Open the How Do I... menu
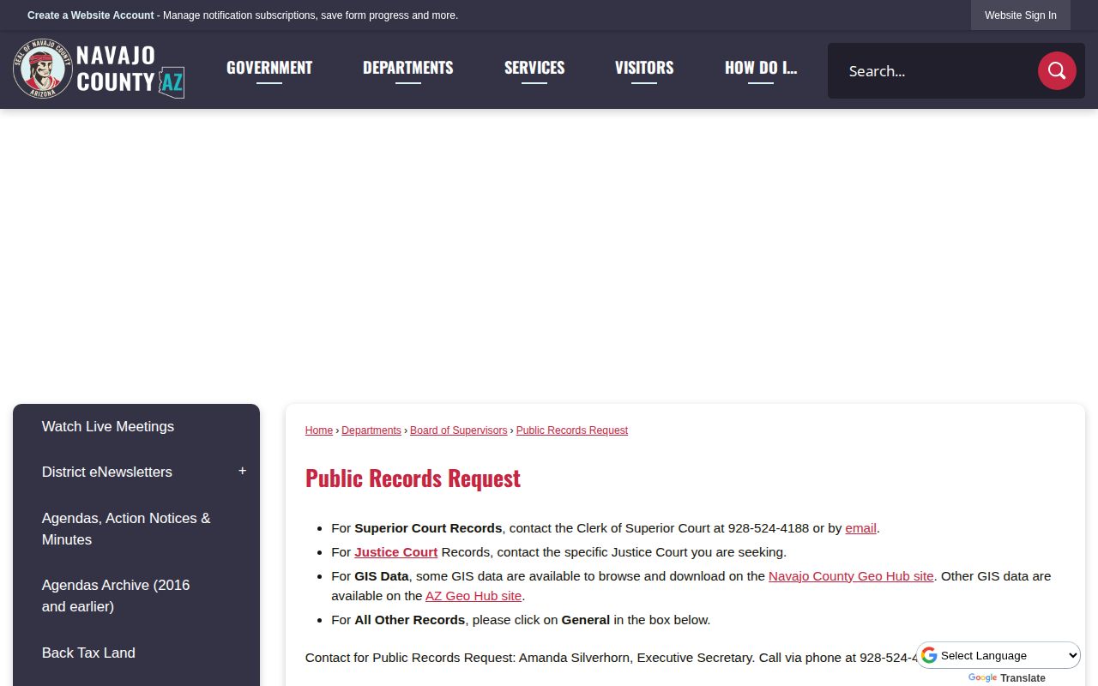 [x=761, y=68]
